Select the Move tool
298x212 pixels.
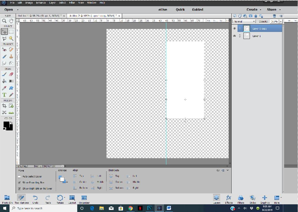(4, 32)
